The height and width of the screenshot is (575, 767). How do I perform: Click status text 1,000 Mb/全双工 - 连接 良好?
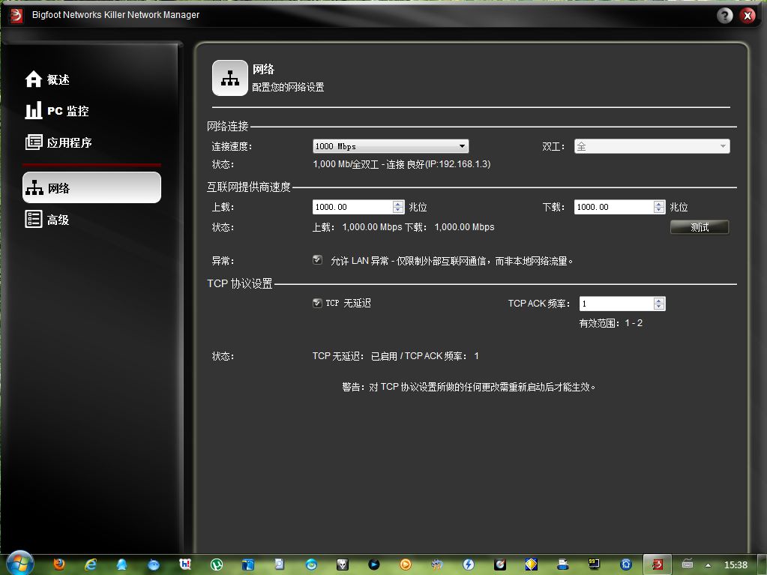[402, 164]
